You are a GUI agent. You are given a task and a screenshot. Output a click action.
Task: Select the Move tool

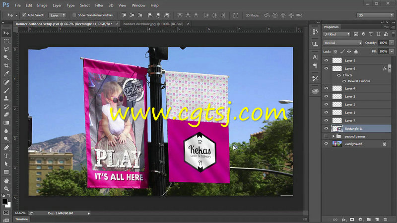(6, 33)
